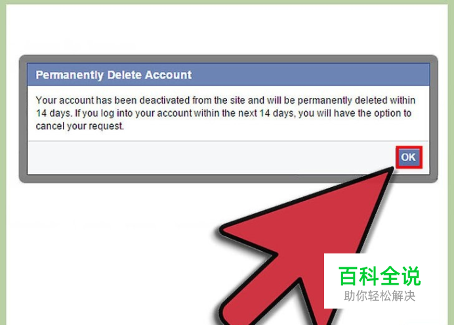Click the blue dialog header bar's empty area
Viewport: 454px width, 325px height.
tap(310, 75)
